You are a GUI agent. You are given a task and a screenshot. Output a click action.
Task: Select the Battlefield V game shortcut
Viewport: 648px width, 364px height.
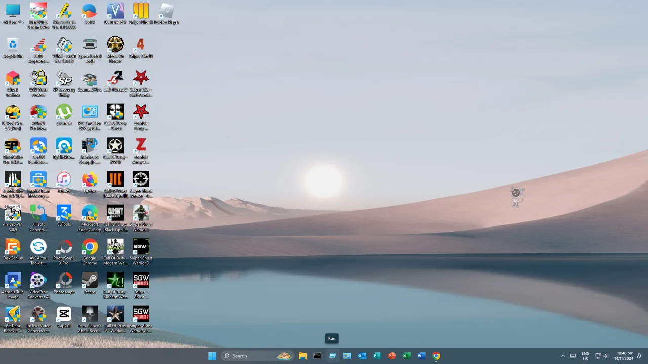(x=115, y=14)
